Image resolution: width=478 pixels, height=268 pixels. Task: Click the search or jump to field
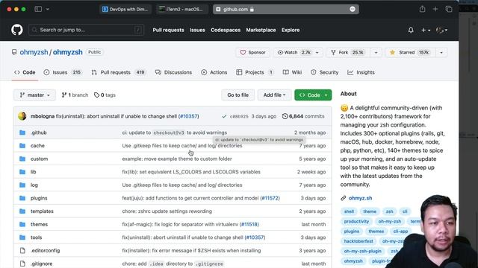coord(87,30)
